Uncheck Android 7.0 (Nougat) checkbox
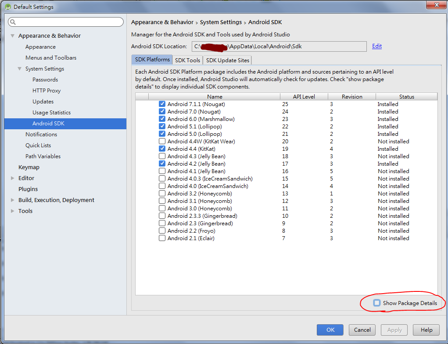Screen dimensions: 448x344 tap(162, 112)
